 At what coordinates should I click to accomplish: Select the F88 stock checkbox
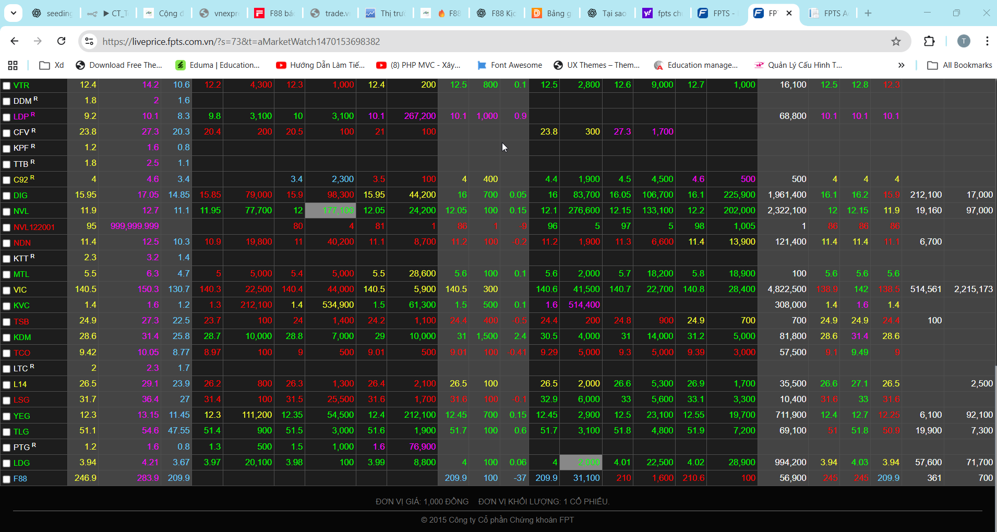tap(7, 479)
